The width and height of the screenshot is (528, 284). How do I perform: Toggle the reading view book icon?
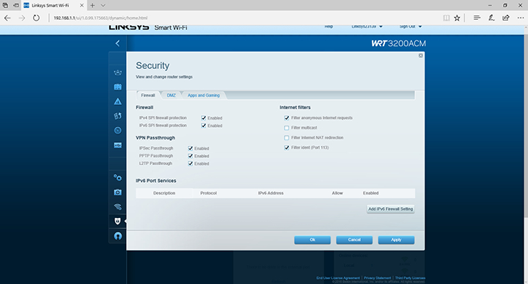[x=446, y=18]
